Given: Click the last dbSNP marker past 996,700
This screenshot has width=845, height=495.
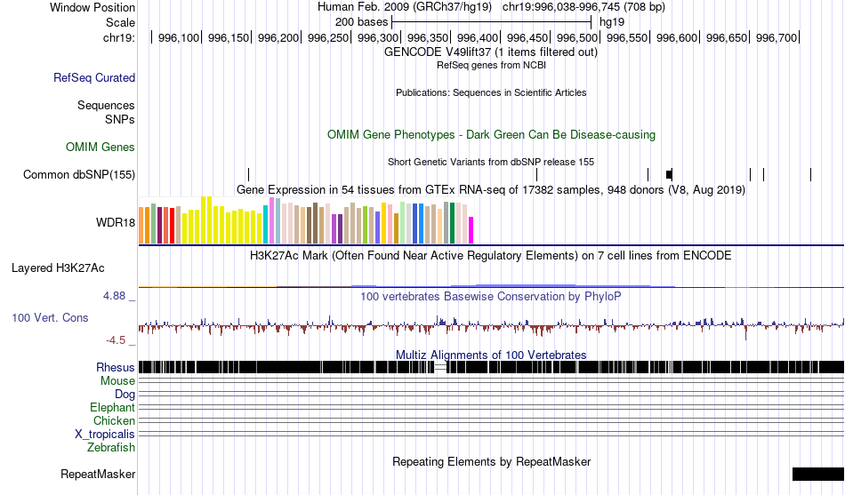Looking at the screenshot, I should (810, 174).
